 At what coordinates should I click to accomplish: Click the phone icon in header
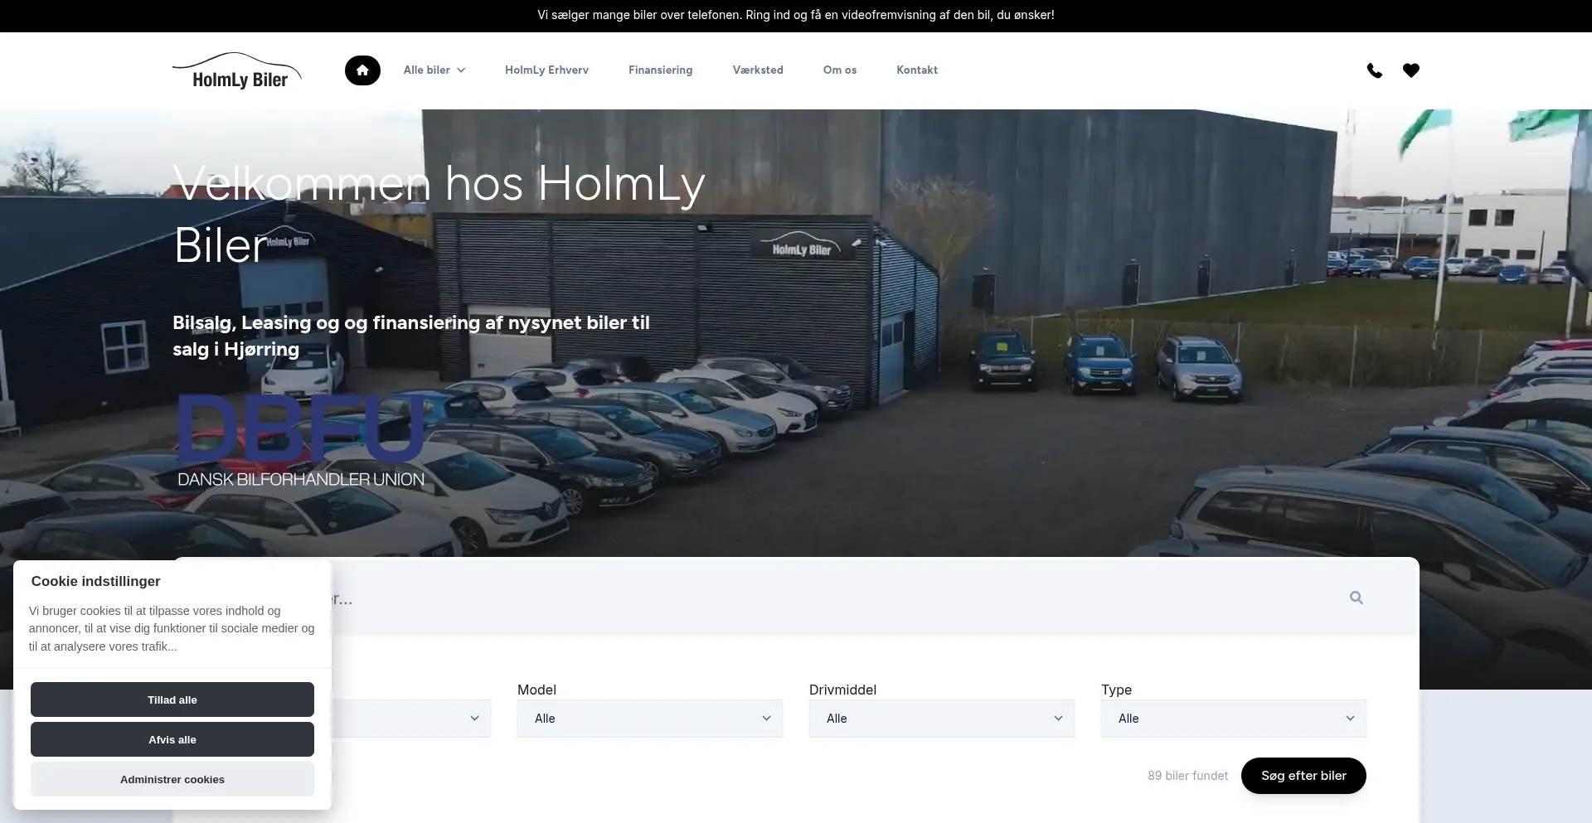point(1374,70)
